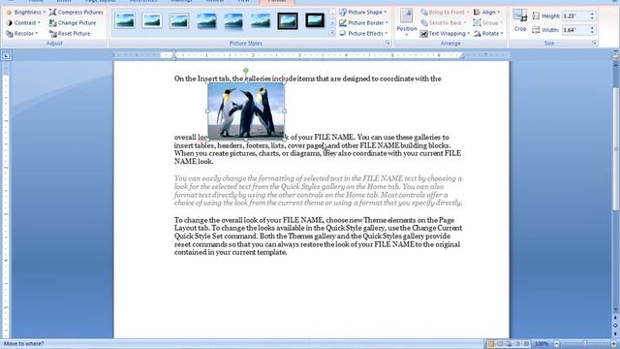620x349 pixels.
Task: Apply the second picture style with white frame
Action: click(x=152, y=20)
